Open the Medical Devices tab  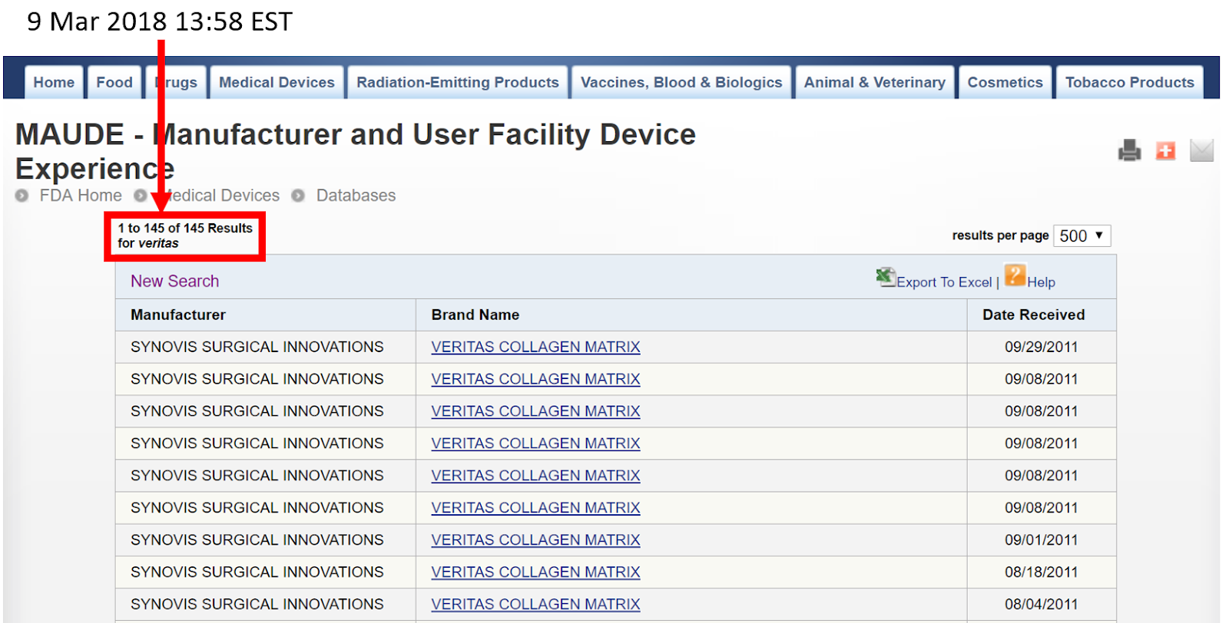coord(277,82)
